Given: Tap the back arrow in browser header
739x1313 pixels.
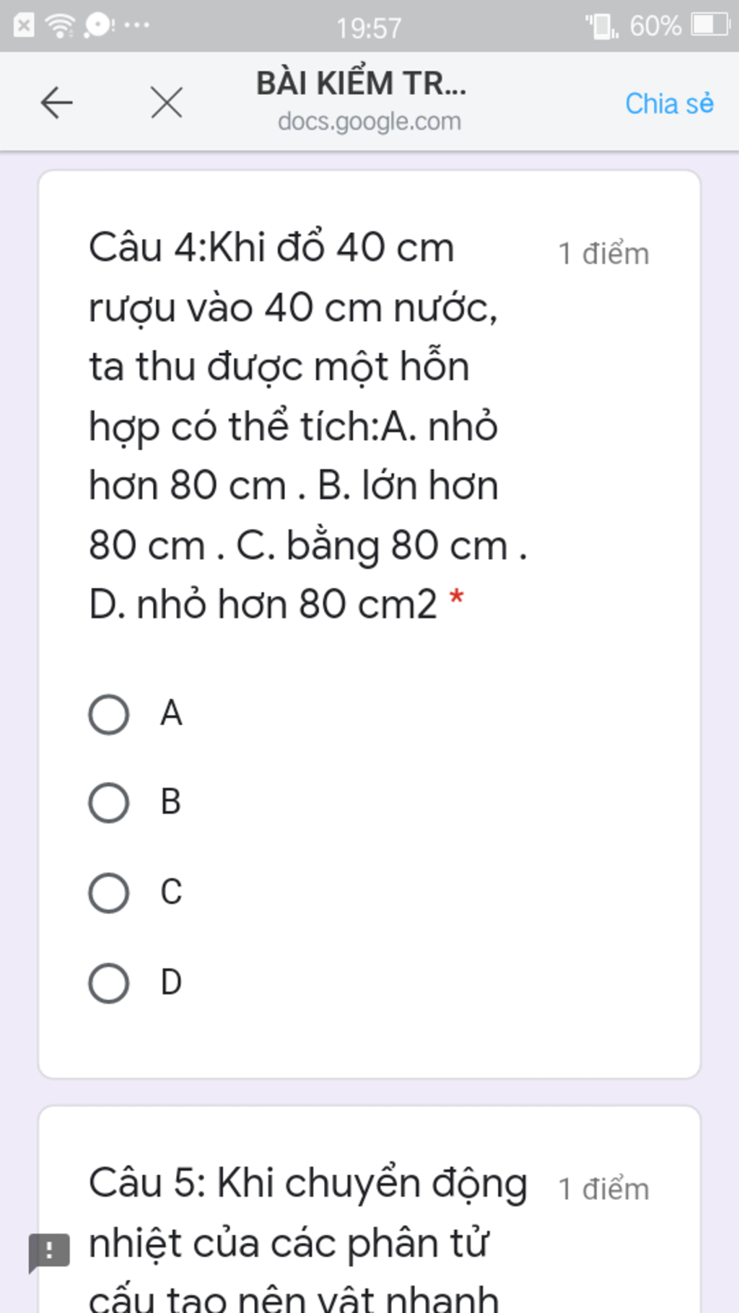Looking at the screenshot, I should click(x=56, y=102).
